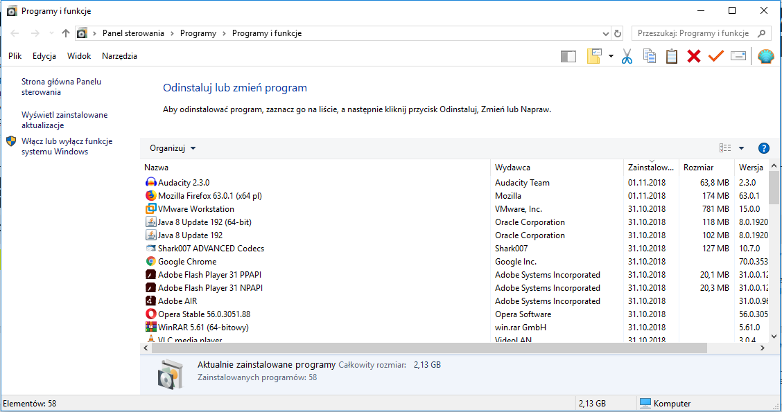Expand chevron after Panel sterowania breadcrumb
Image resolution: width=782 pixels, height=412 pixels.
[x=172, y=33]
